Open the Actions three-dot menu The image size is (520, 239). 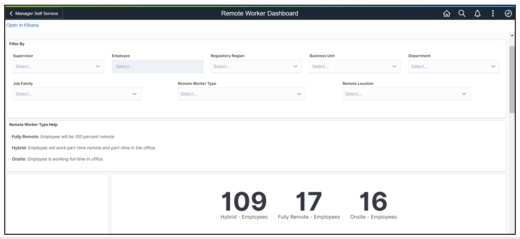[493, 14]
